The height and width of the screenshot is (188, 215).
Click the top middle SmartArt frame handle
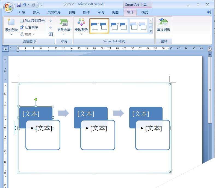pyautogui.click(x=94, y=83)
